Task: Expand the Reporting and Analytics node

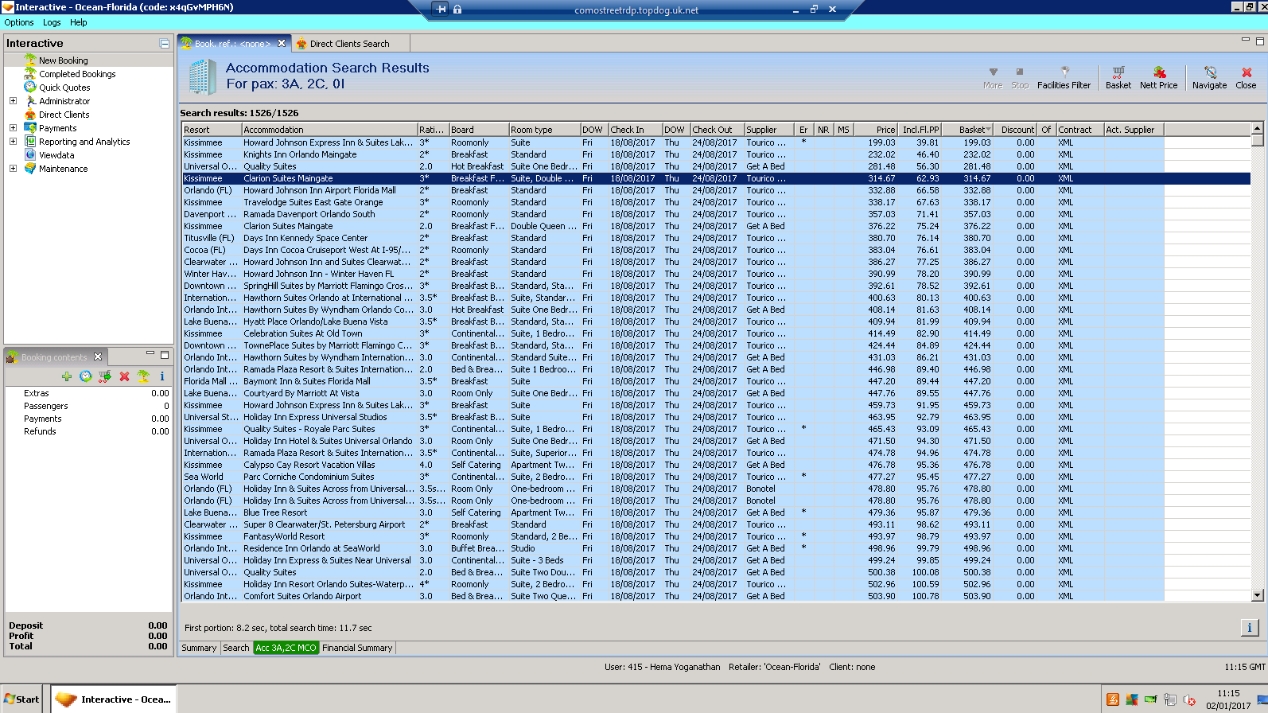Action: pos(13,142)
